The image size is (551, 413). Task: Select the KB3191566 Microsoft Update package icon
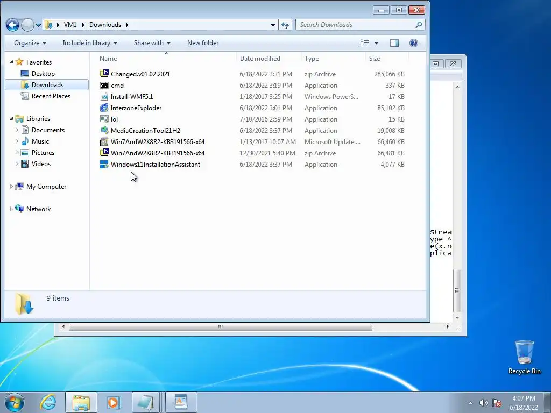[104, 141]
